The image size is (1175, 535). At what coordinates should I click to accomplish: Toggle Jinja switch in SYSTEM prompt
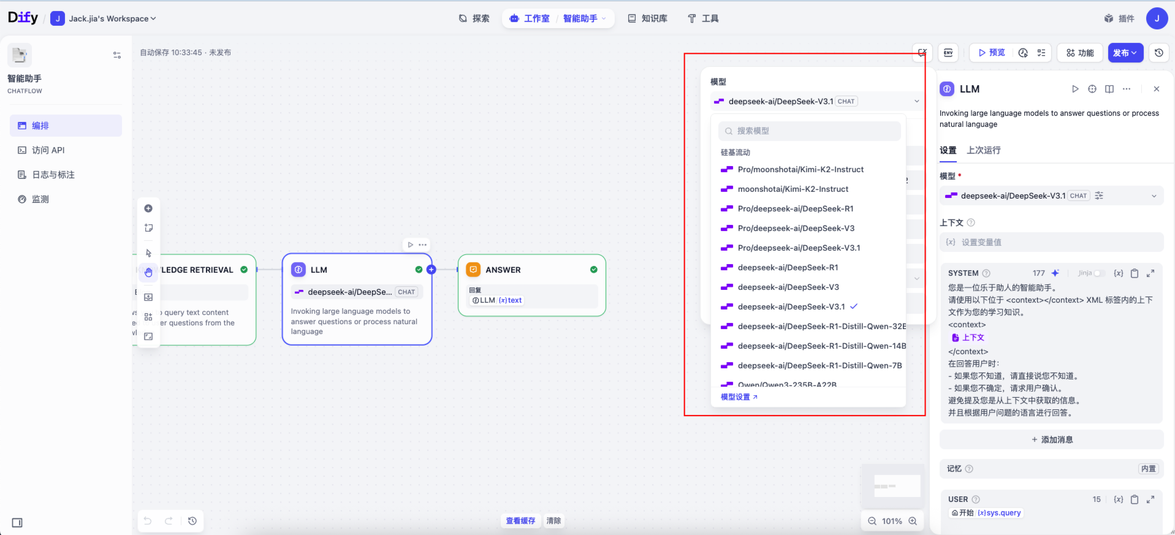[1100, 273]
